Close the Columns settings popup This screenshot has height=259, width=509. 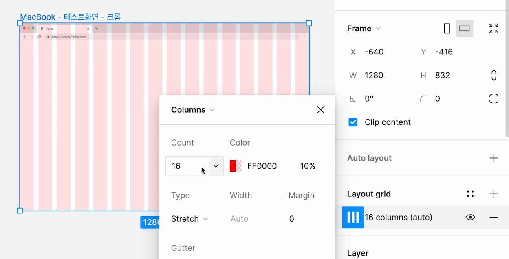tap(321, 110)
